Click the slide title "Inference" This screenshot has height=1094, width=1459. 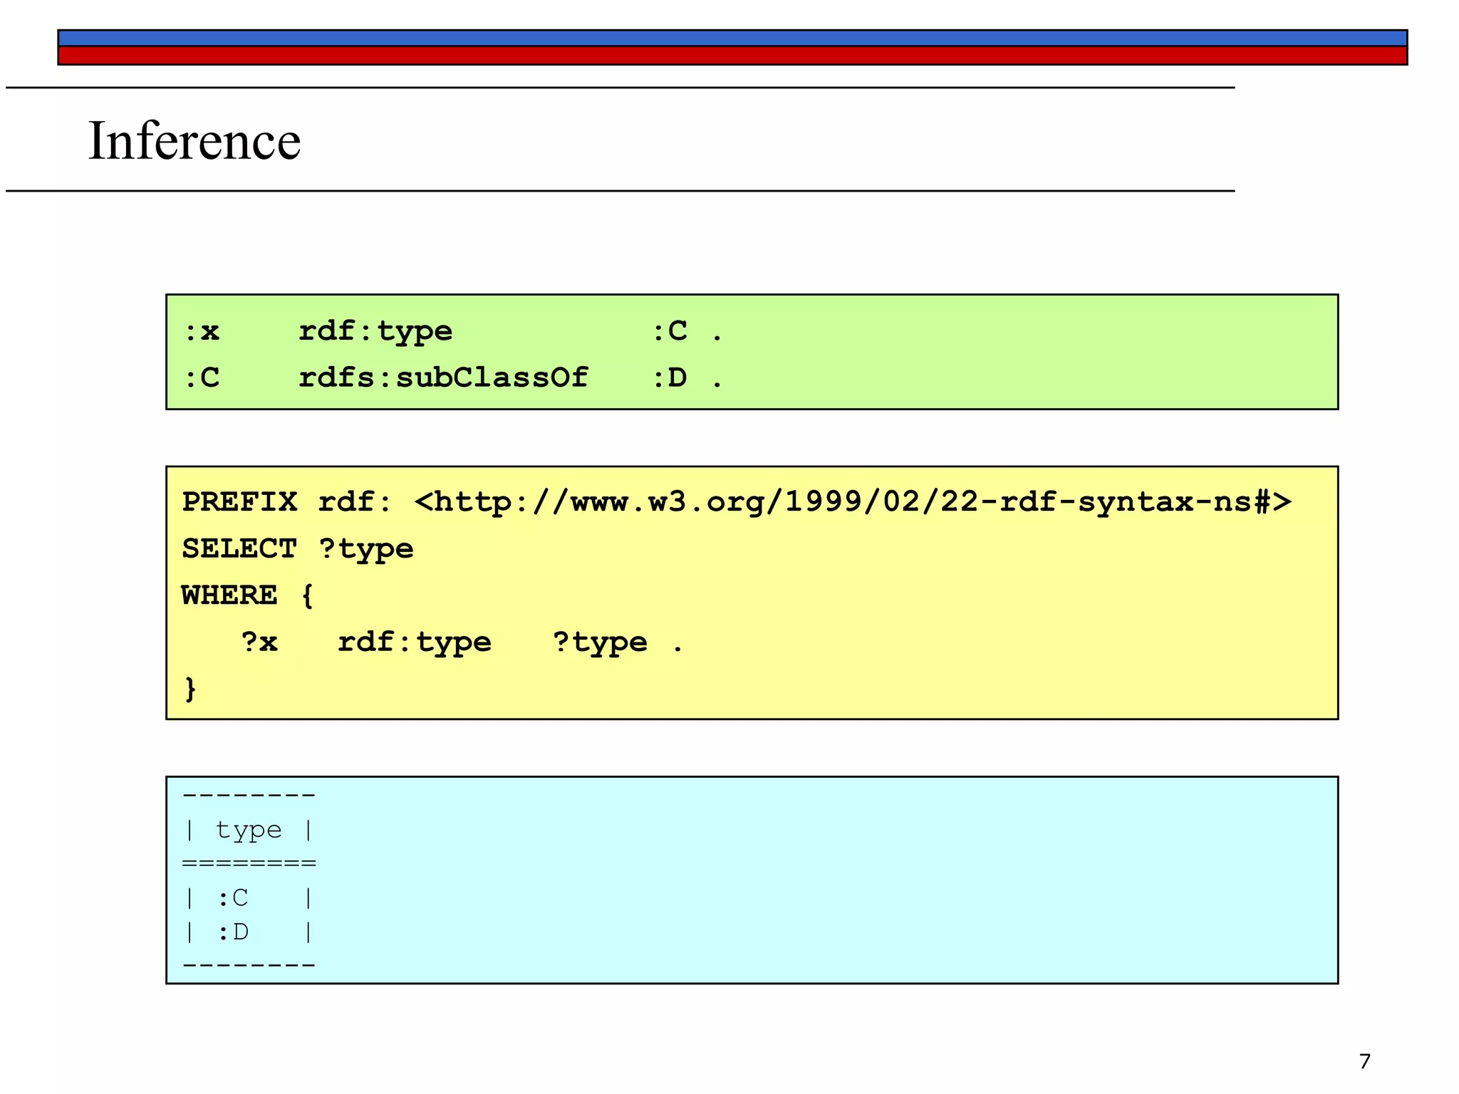[x=194, y=140]
